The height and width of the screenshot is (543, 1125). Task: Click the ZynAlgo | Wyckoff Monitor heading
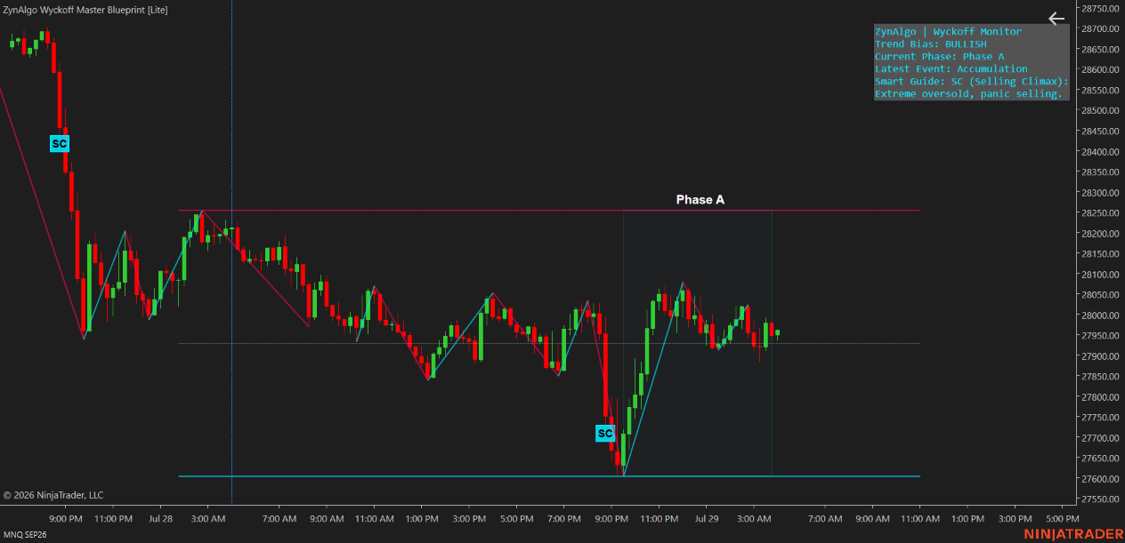pos(948,32)
